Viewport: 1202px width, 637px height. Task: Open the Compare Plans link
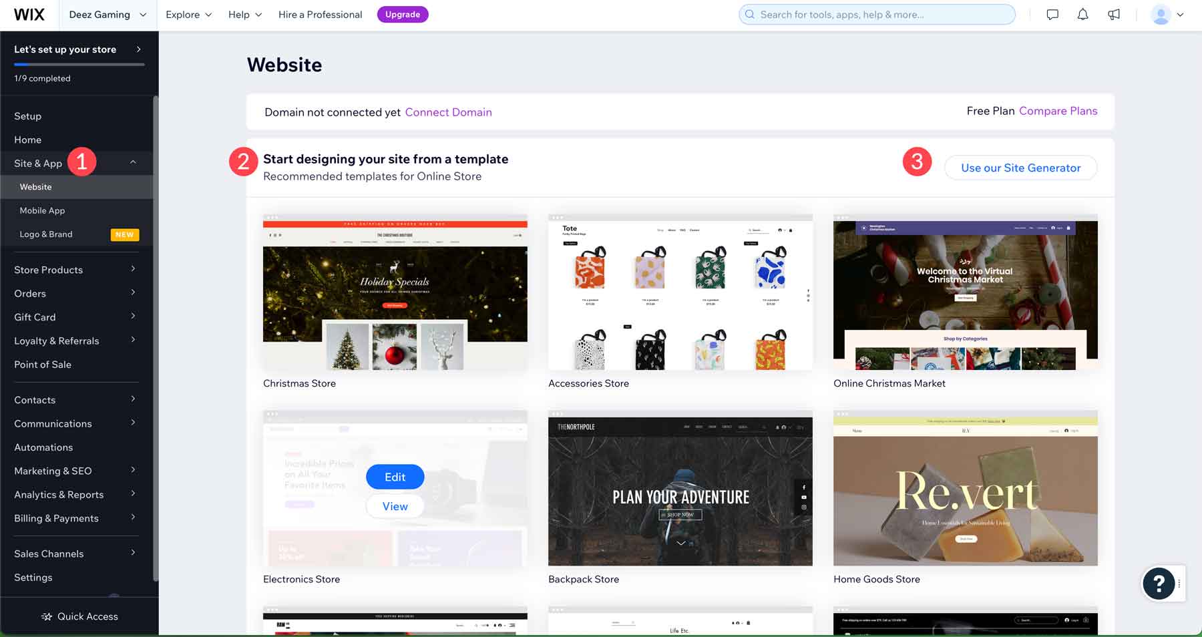[x=1058, y=111]
